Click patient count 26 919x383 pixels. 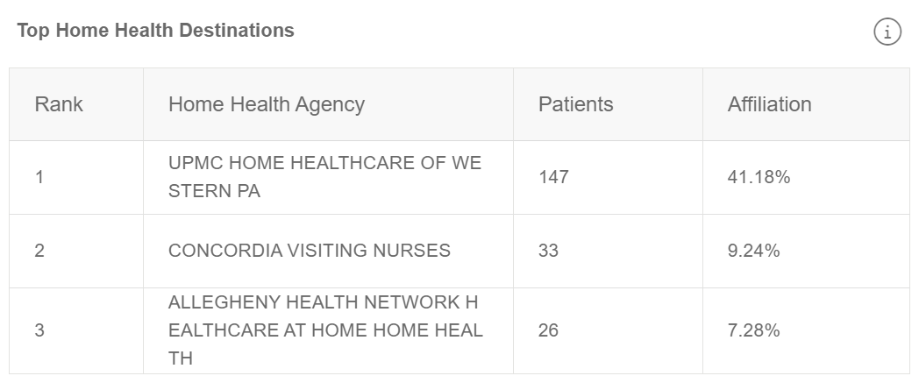tap(548, 330)
